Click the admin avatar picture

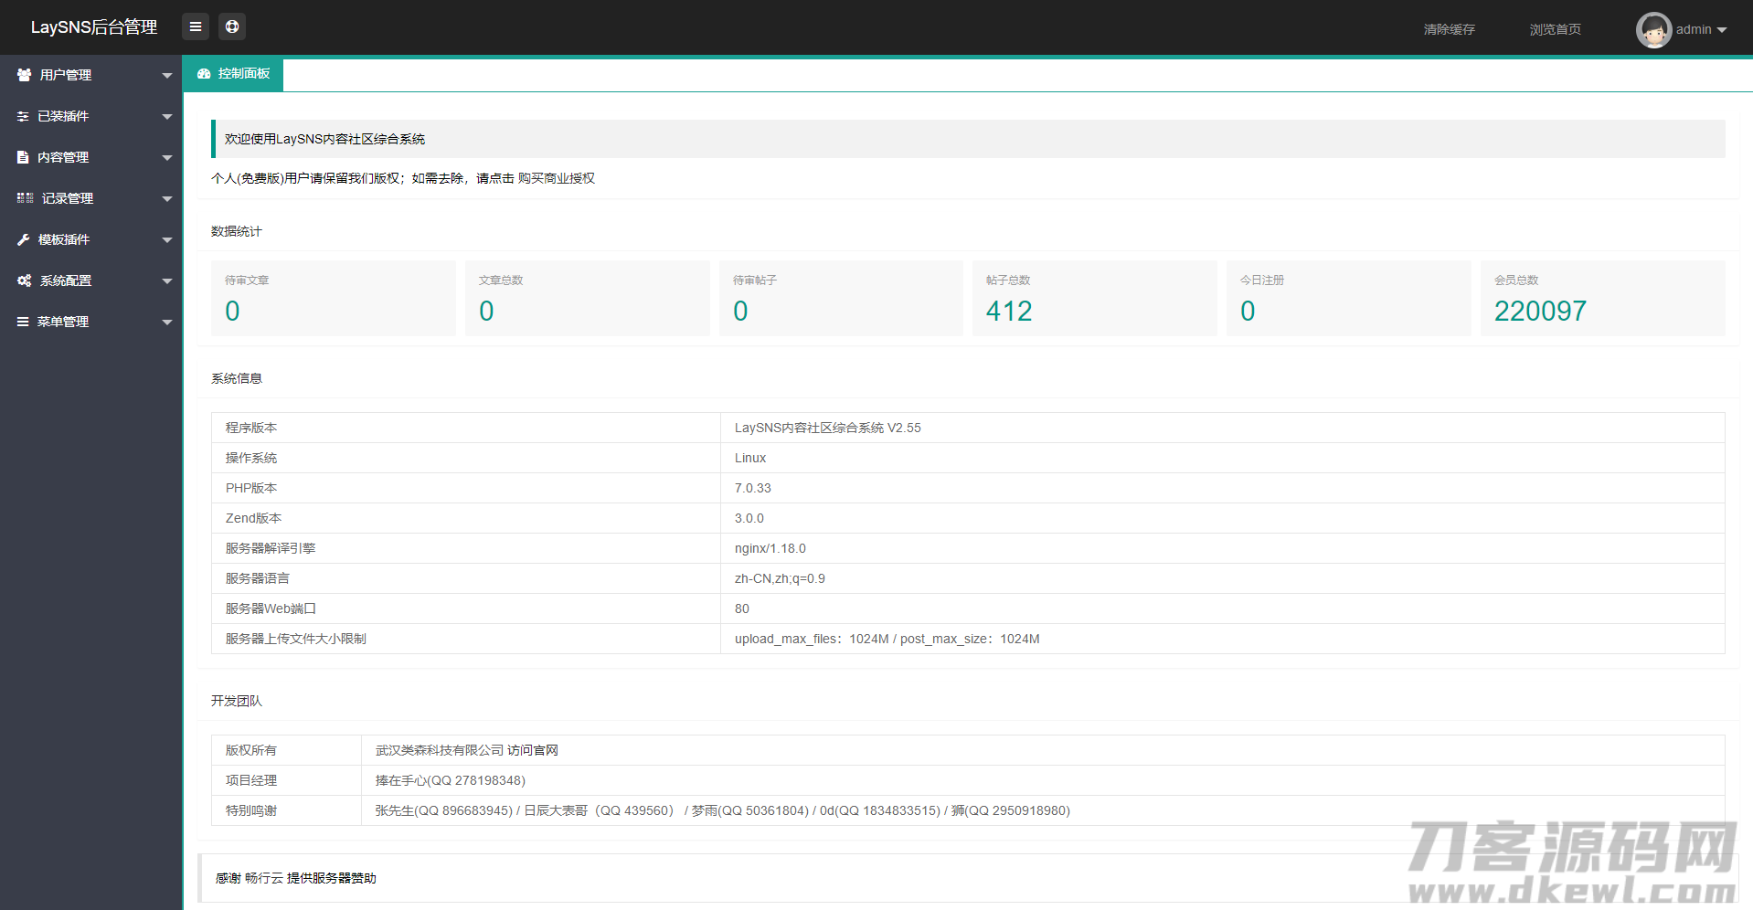[1652, 30]
